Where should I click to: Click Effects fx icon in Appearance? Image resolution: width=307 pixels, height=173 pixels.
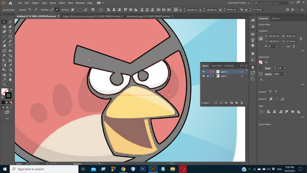tap(261, 80)
